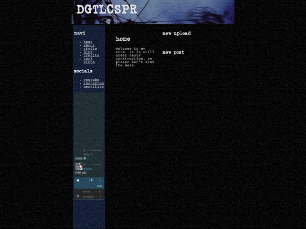Viewport: 306px width, 229px height.
Task: Open the home link in navi
Action: [x=88, y=42]
